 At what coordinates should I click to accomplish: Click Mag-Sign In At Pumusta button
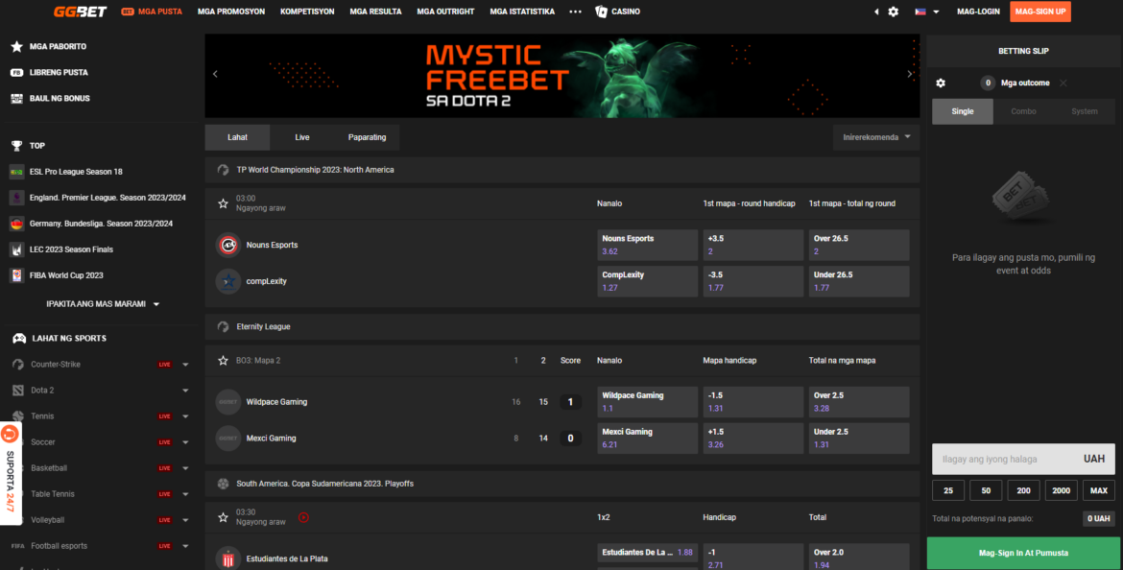click(x=1023, y=553)
